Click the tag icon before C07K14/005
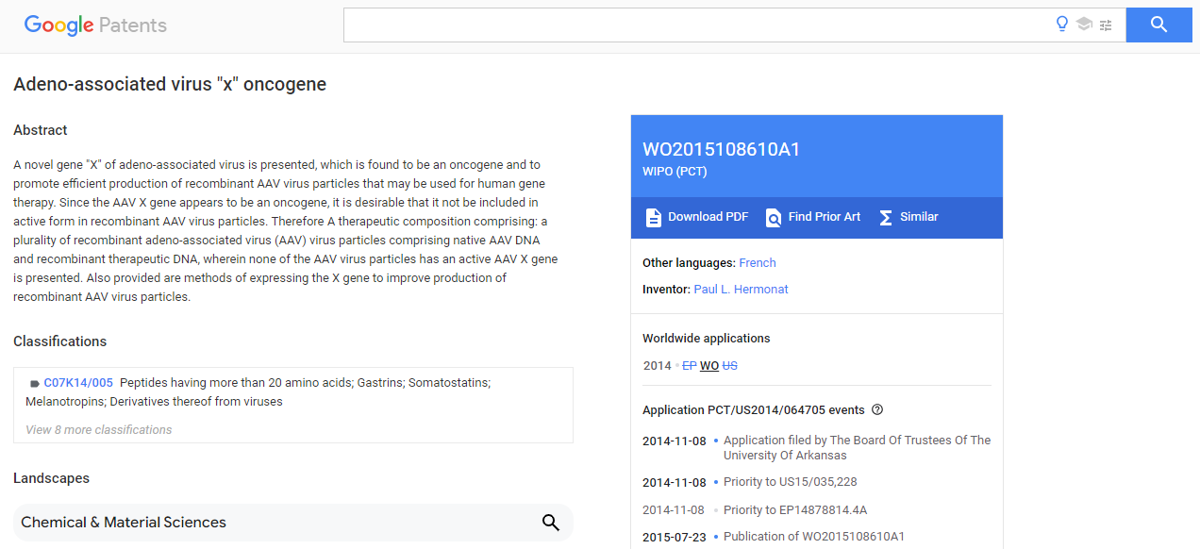 pyautogui.click(x=35, y=384)
